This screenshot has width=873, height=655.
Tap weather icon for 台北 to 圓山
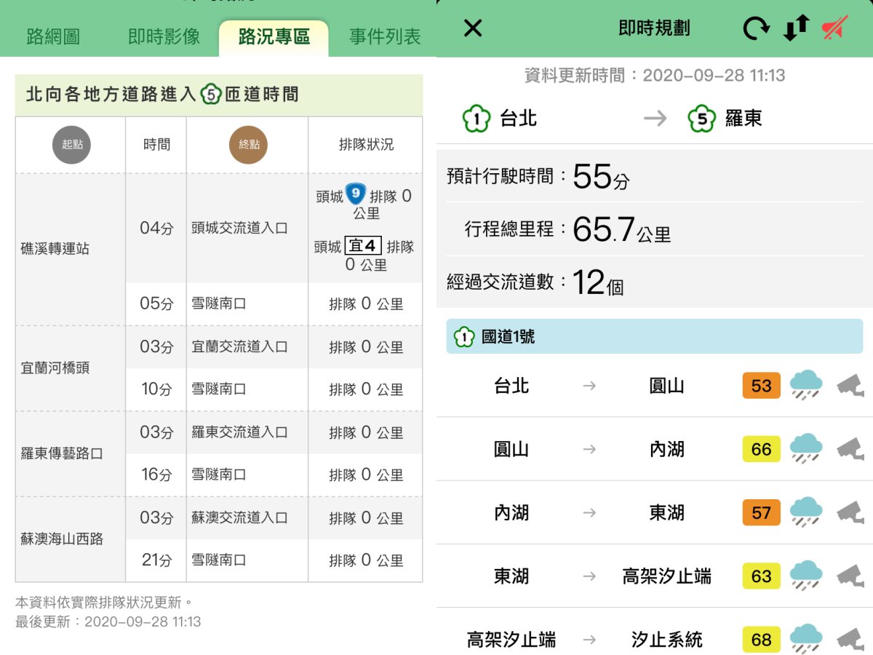tap(806, 384)
